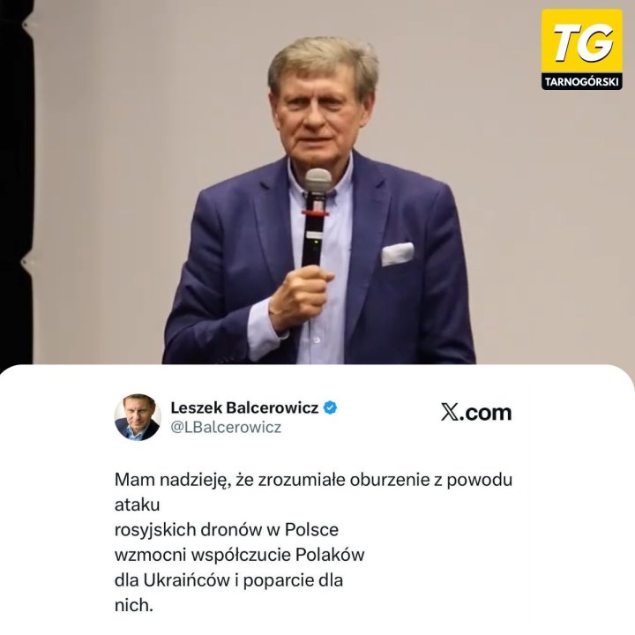The width and height of the screenshot is (635, 635).
Task: Click the white pocket square on jacket
Action: [x=398, y=253]
